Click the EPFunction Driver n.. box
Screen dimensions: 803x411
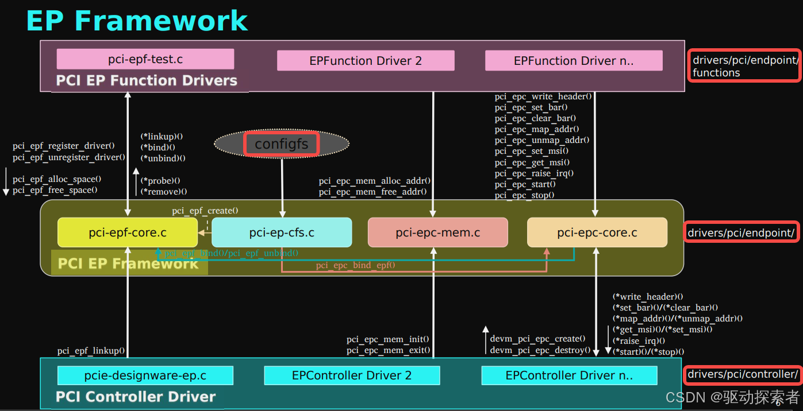tap(574, 61)
